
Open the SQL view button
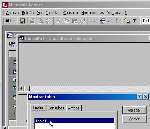(x=8, y=21)
